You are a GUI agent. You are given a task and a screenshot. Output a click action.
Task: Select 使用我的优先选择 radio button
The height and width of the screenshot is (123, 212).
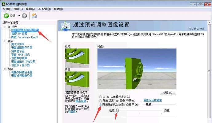point(100,105)
